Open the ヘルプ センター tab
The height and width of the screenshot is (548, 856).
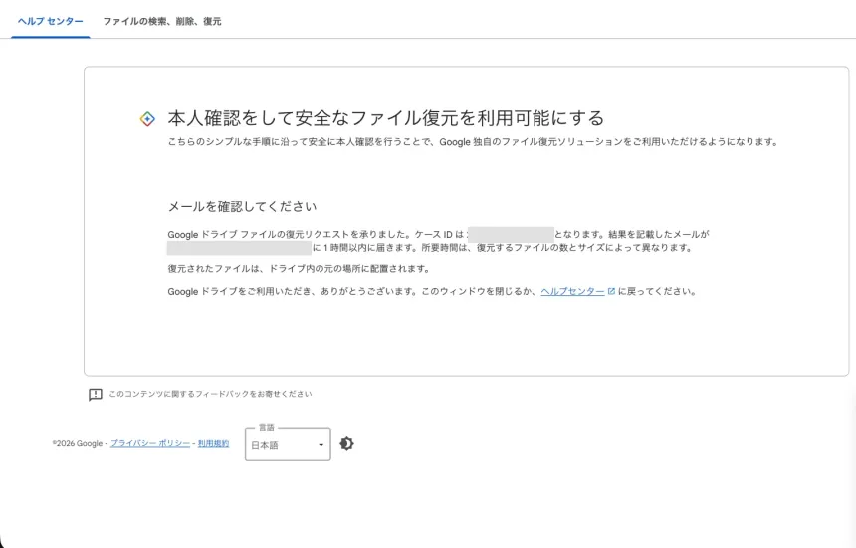pos(50,21)
